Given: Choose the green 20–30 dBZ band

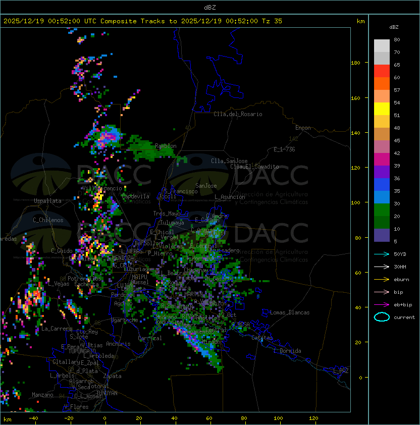Looking at the screenshot, I should (x=382, y=210).
